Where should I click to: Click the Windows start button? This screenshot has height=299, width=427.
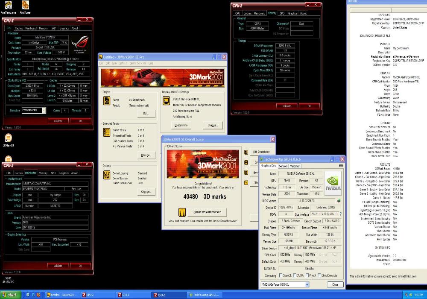10,295
